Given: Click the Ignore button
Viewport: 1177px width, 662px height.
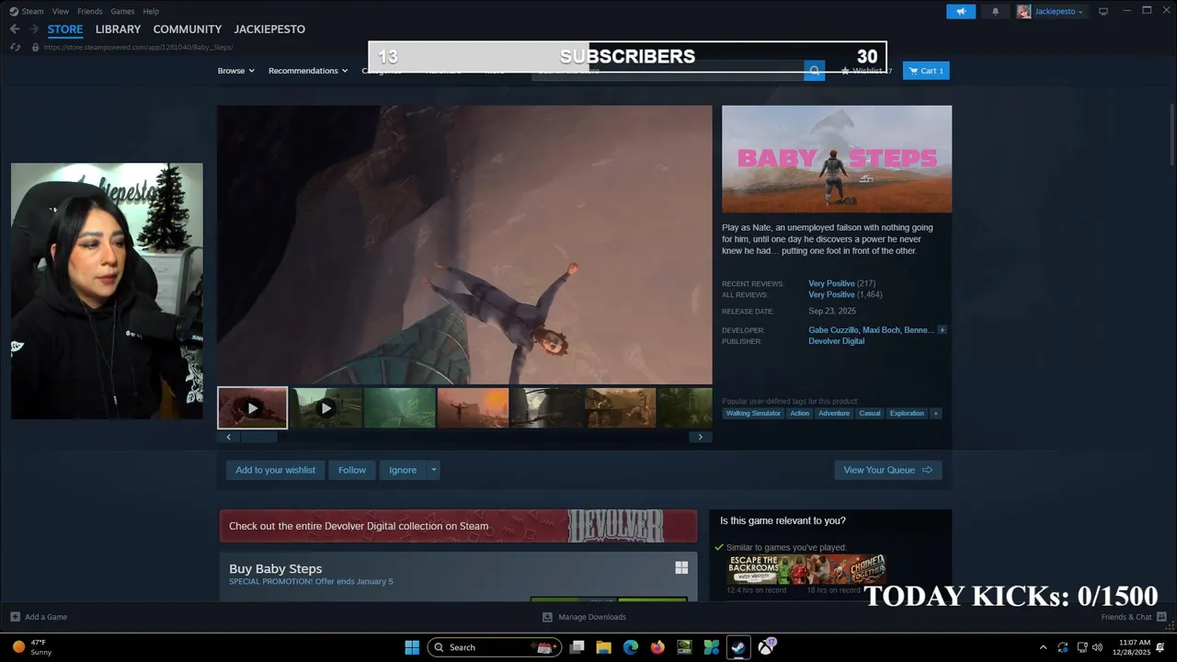Looking at the screenshot, I should click(x=403, y=470).
